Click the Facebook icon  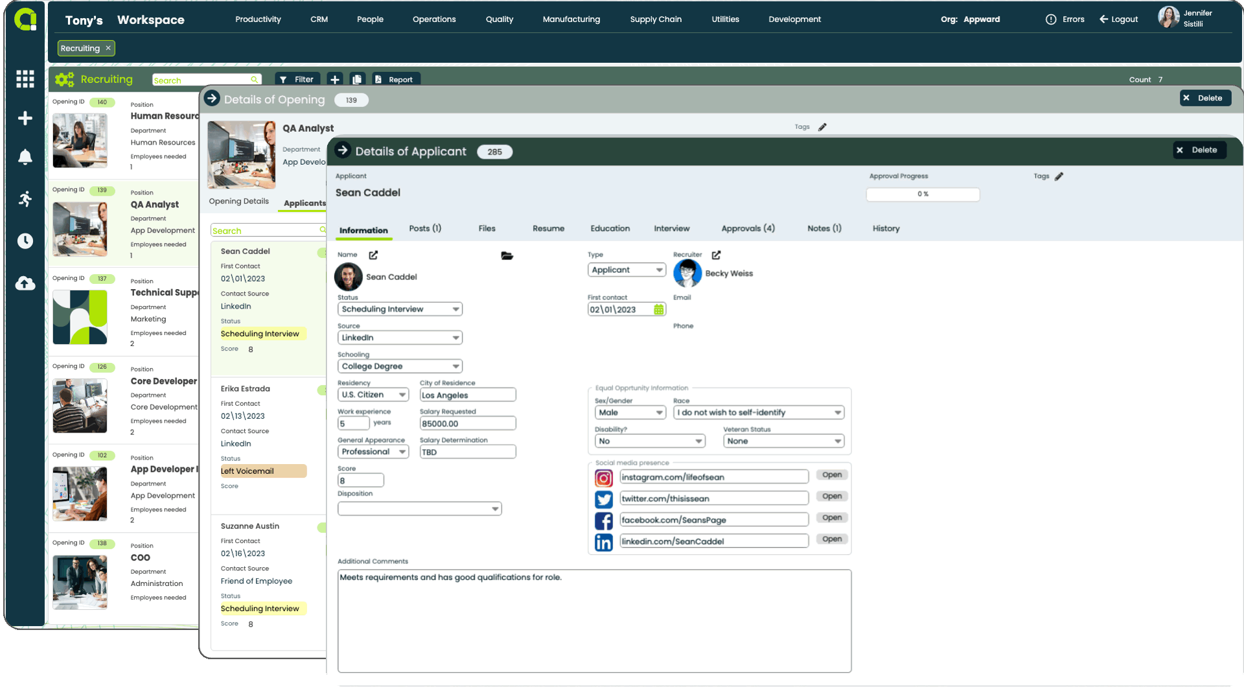point(604,521)
